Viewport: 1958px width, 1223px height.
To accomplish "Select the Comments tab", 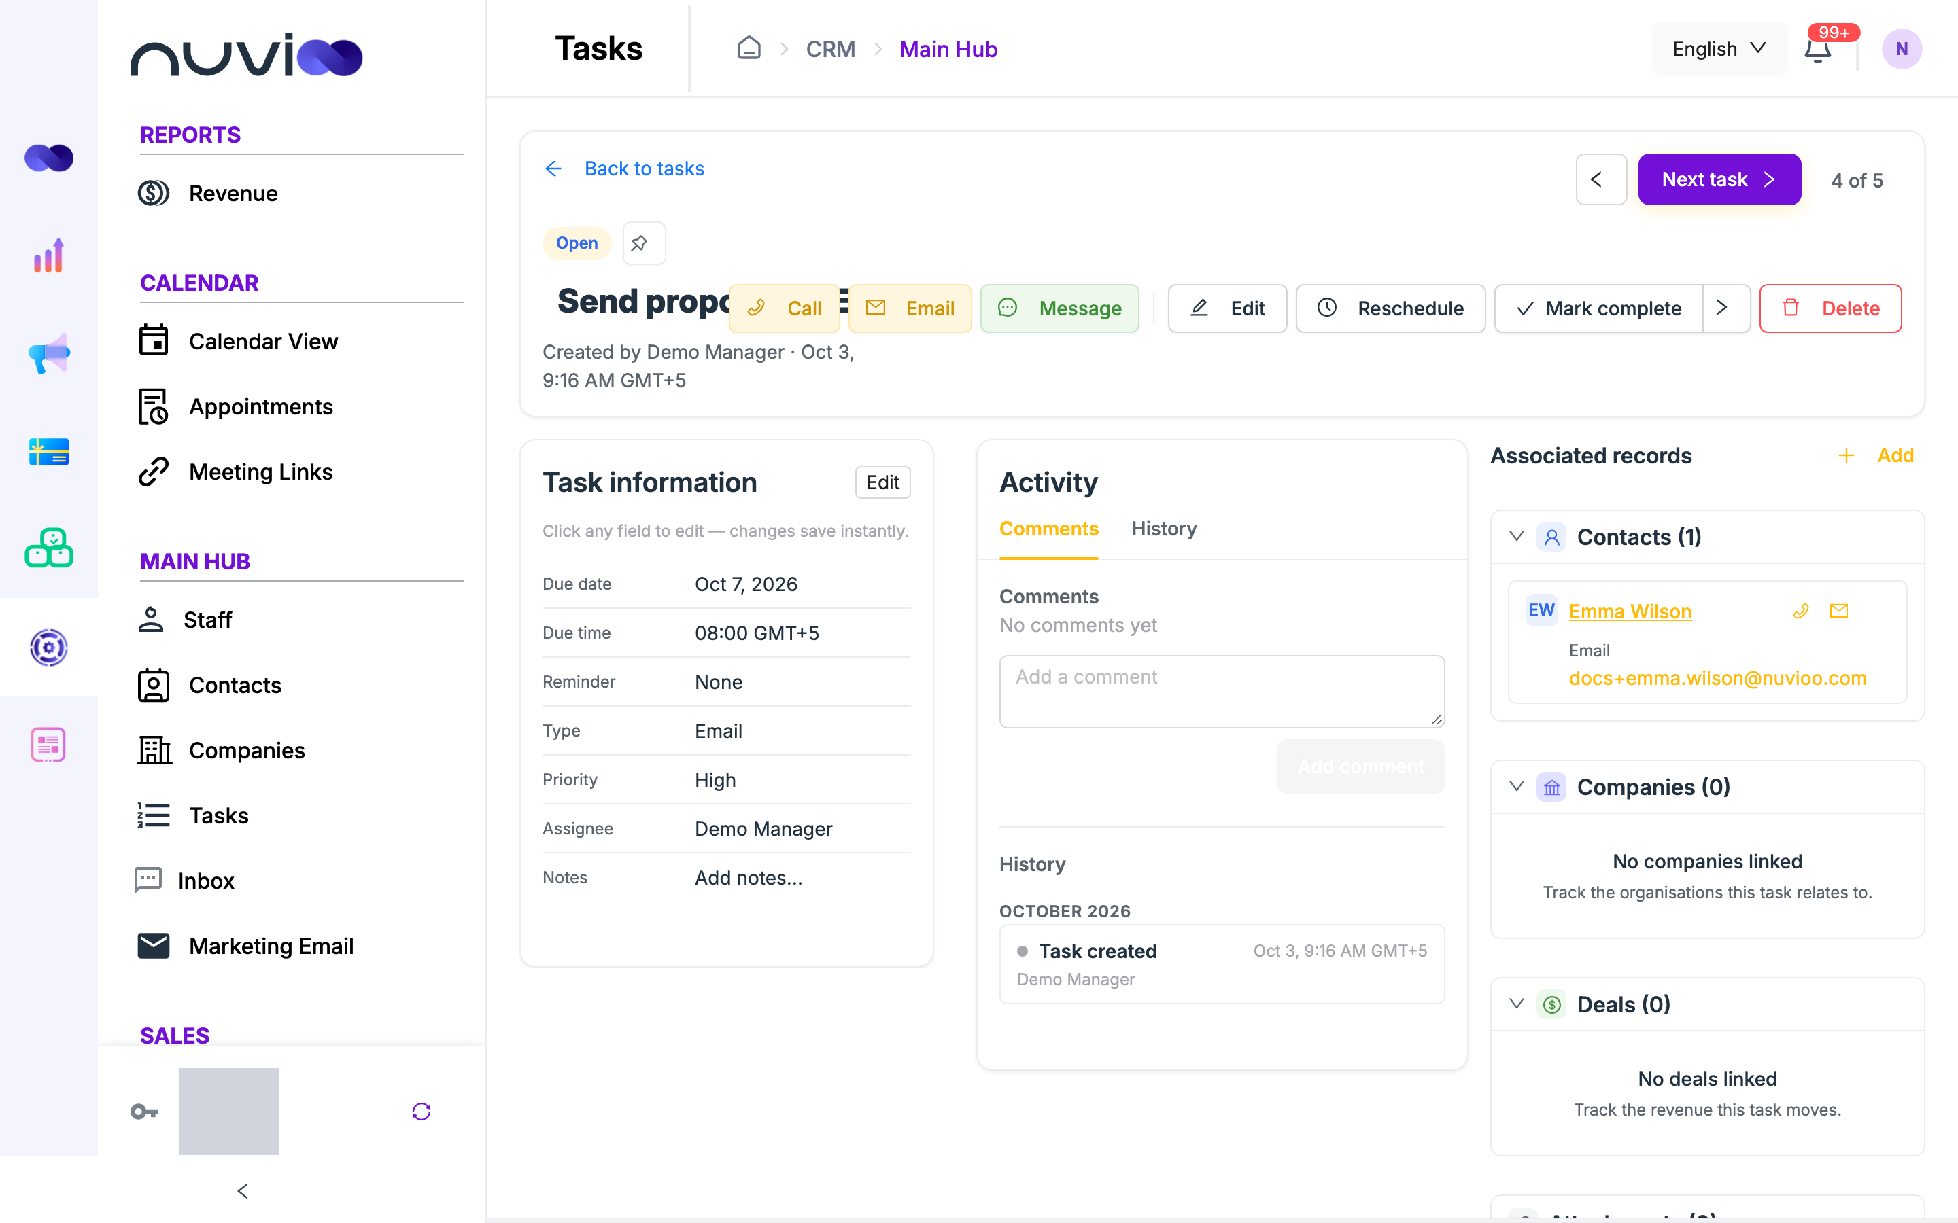I will tap(1048, 529).
